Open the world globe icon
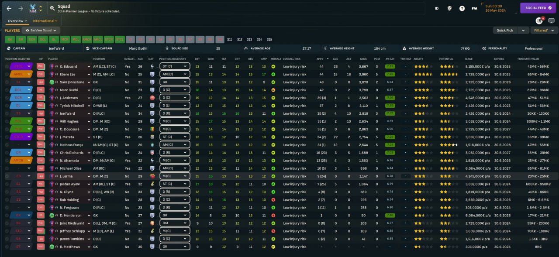The image size is (559, 257). [x=449, y=8]
